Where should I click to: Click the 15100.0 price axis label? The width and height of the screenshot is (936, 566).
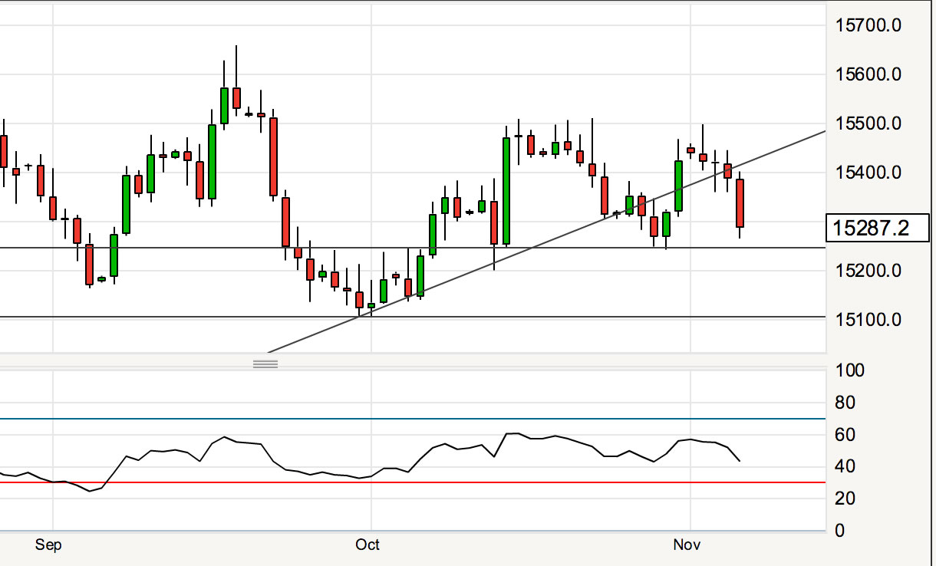tap(868, 319)
